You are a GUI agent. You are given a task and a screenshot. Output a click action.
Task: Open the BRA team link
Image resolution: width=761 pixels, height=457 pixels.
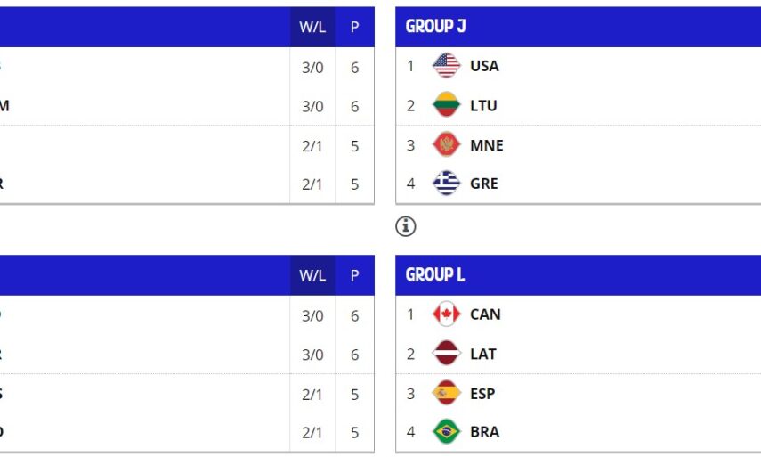pyautogui.click(x=484, y=432)
